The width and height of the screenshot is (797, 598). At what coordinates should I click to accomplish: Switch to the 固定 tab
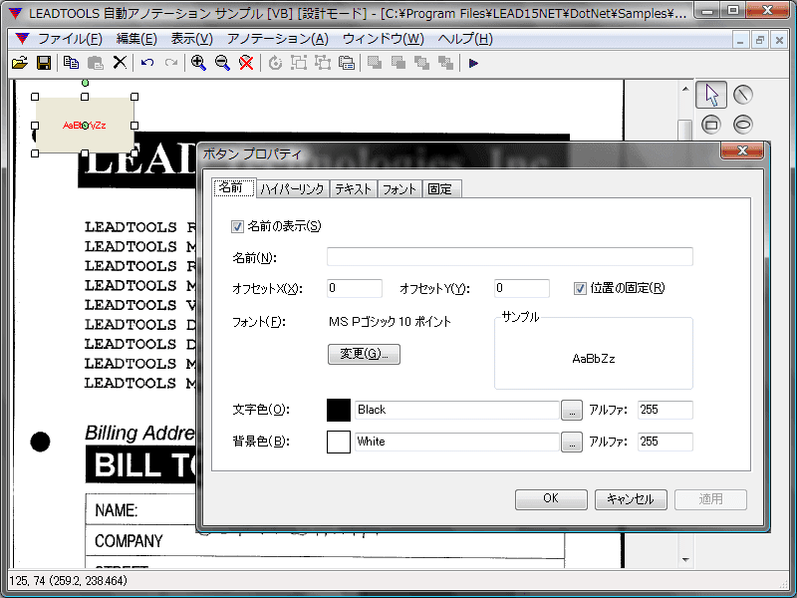[440, 189]
